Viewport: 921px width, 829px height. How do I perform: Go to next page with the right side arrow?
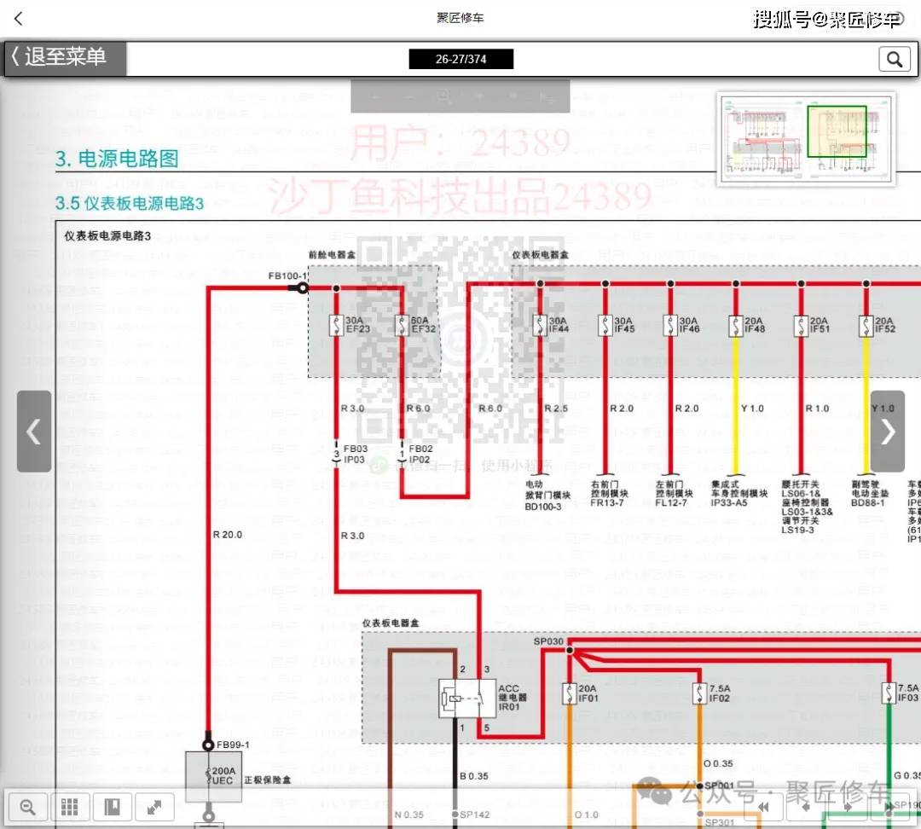(x=887, y=432)
